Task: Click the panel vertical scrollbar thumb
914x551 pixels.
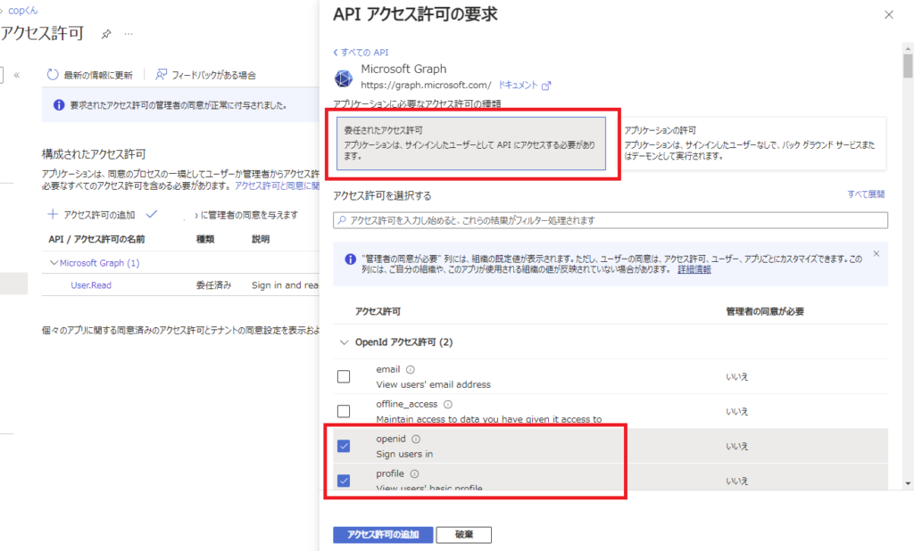Action: (908, 65)
